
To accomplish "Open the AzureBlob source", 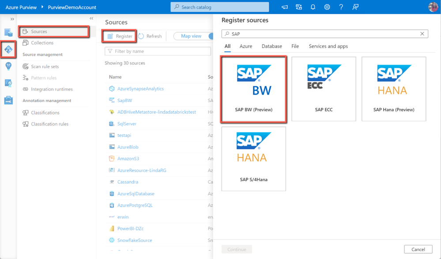I will [128, 147].
